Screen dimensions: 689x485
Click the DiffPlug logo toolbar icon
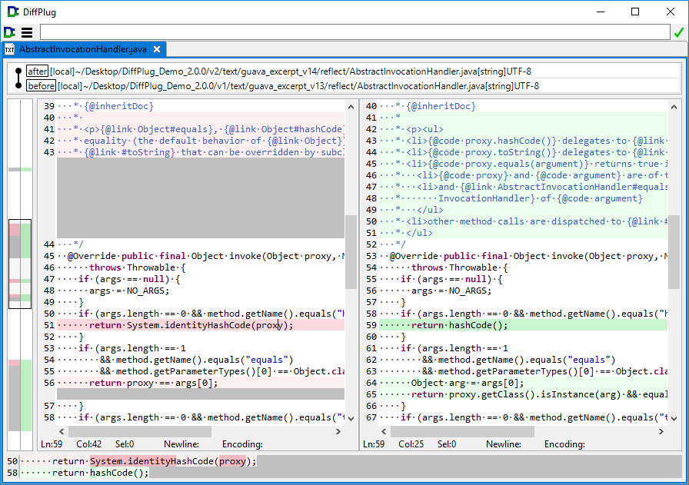[x=9, y=32]
